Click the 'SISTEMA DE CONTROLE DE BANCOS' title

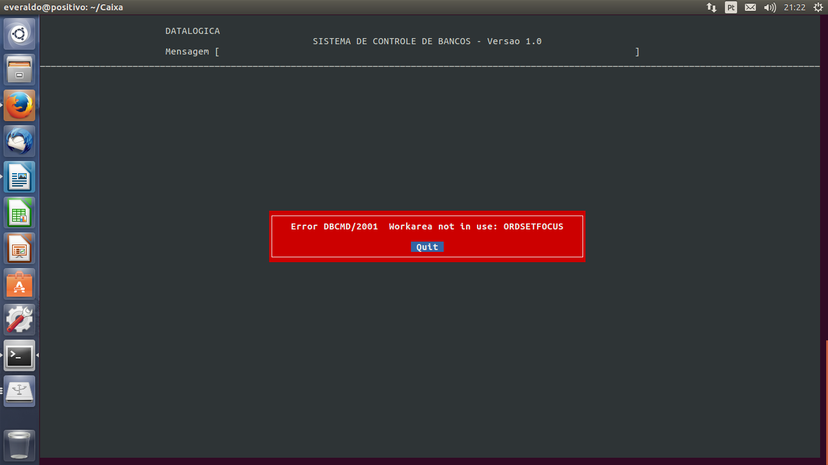click(392, 41)
